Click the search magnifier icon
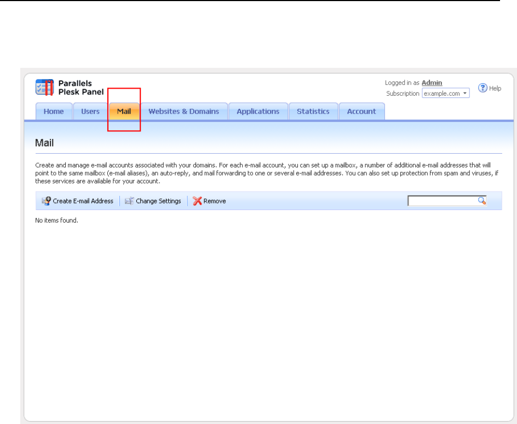This screenshot has width=517, height=424. 482,201
